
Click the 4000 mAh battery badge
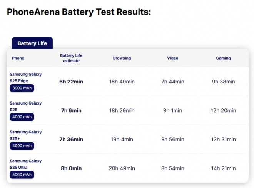pos(22,117)
